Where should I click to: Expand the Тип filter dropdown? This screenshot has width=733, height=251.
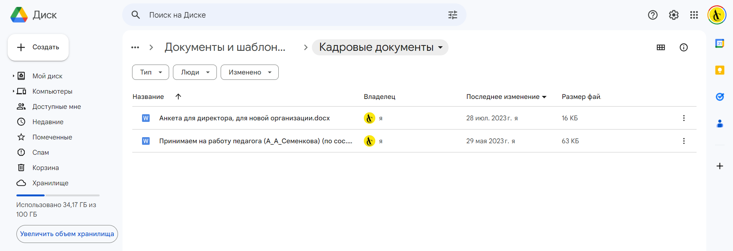tap(150, 72)
